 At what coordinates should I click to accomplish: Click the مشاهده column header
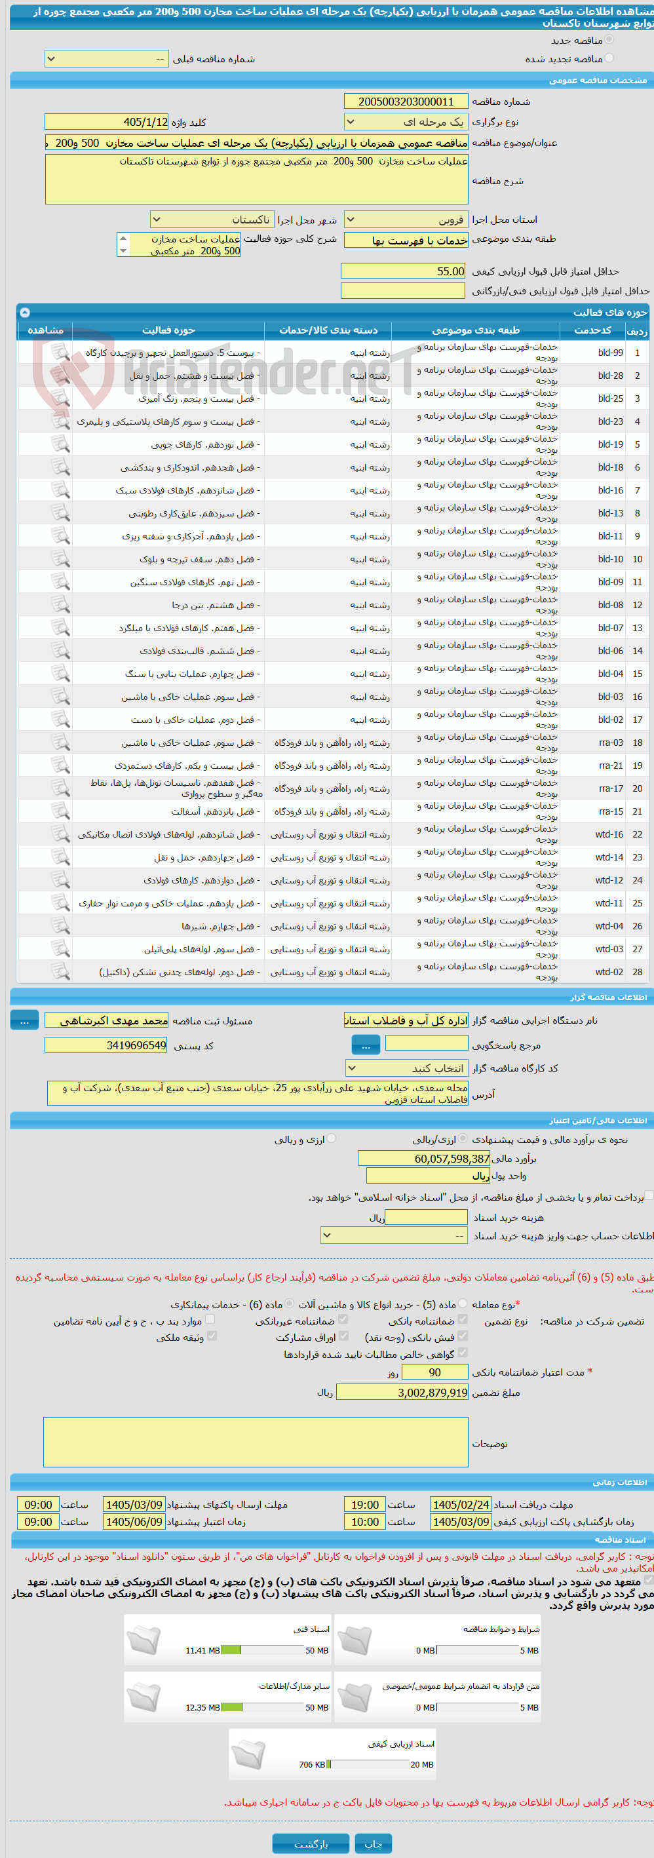(45, 330)
